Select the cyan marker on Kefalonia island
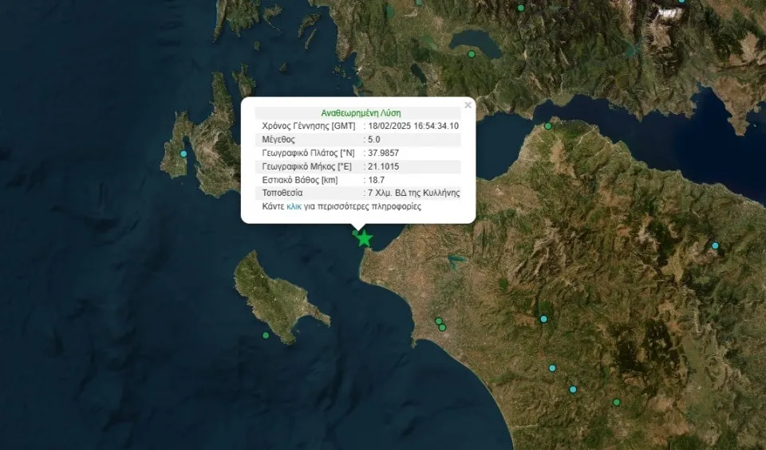 [184, 154]
